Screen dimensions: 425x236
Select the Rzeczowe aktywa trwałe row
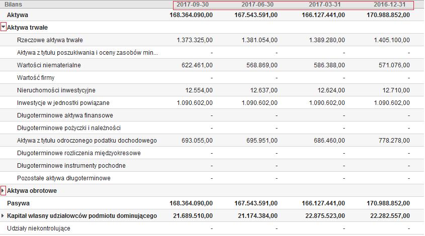pyautogui.click(x=212, y=40)
